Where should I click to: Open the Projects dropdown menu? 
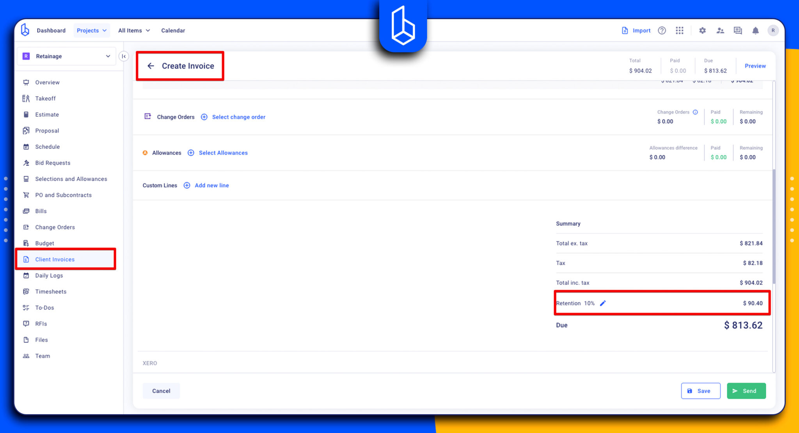pos(92,30)
